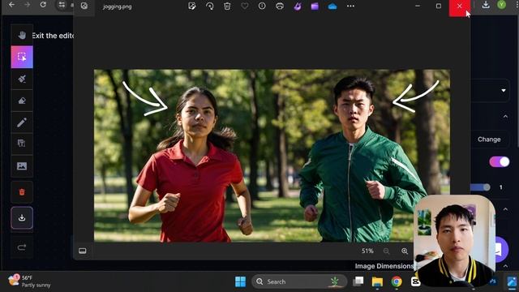Screen dimensions: 519x292
Task: Select the pencil draw tool
Action: pyautogui.click(x=22, y=122)
